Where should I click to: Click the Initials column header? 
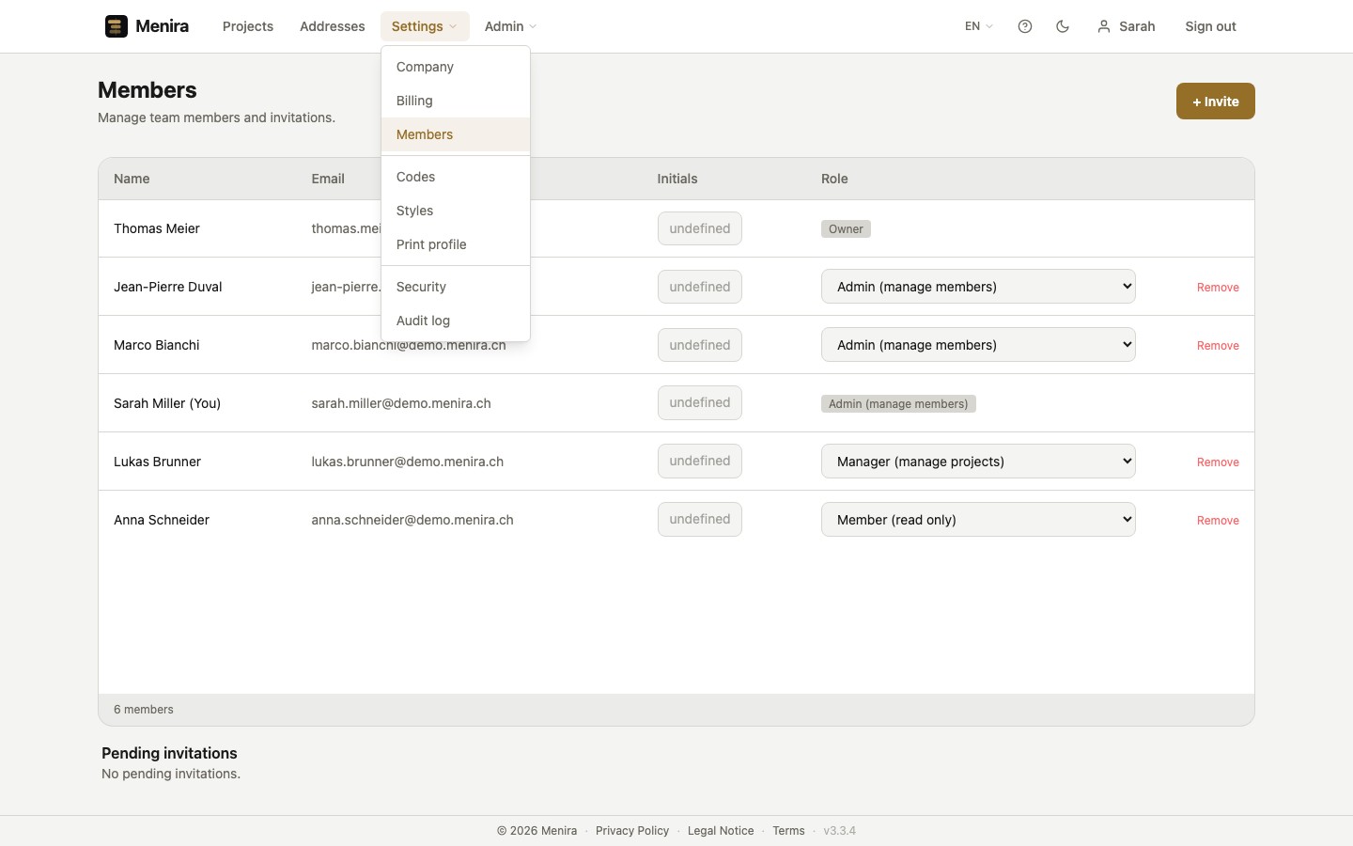pos(677,179)
